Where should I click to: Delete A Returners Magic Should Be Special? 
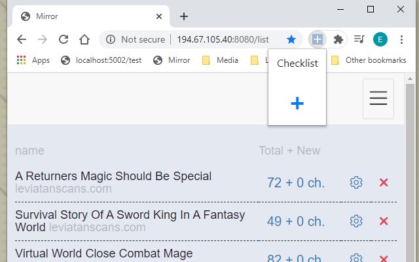click(x=384, y=183)
